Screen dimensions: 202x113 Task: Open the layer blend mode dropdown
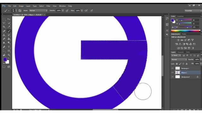[179, 60]
